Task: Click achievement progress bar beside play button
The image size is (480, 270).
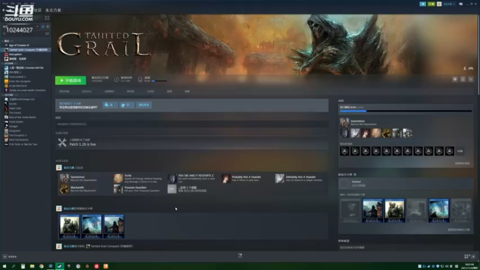Action: point(160,81)
